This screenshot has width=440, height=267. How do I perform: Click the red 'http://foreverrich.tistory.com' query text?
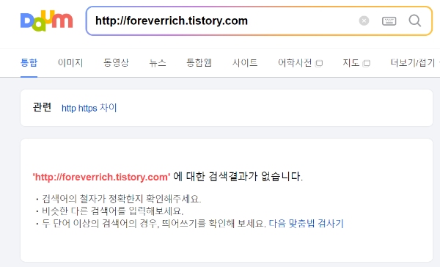pyautogui.click(x=102, y=178)
